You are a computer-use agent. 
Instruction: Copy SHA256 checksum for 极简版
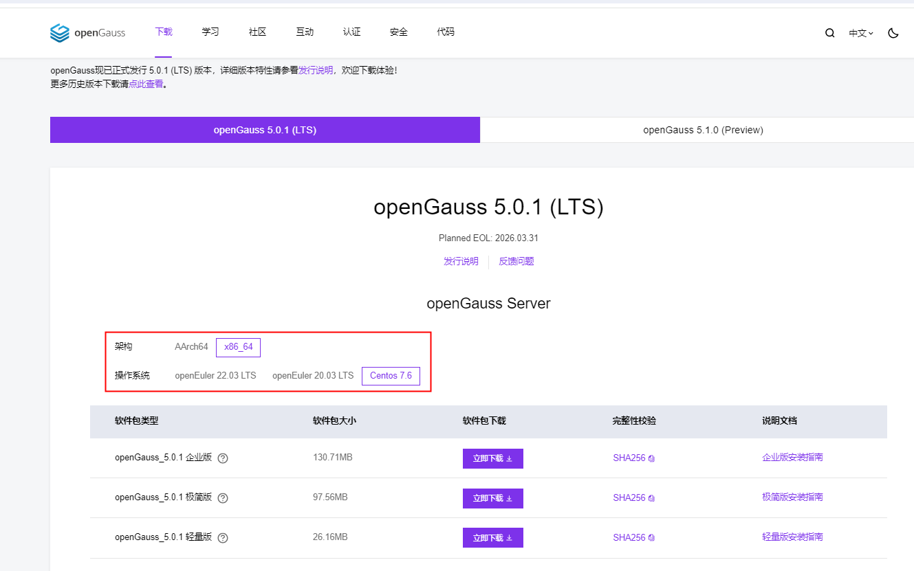[x=633, y=498]
